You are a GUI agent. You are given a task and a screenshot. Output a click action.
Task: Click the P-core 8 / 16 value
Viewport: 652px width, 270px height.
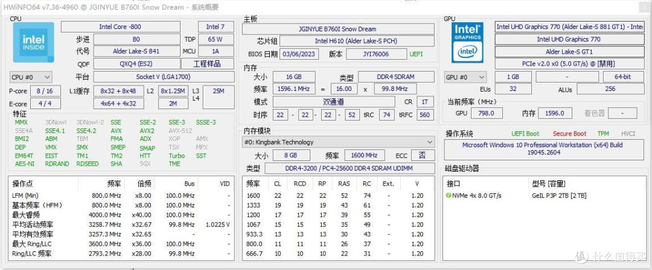[45, 92]
